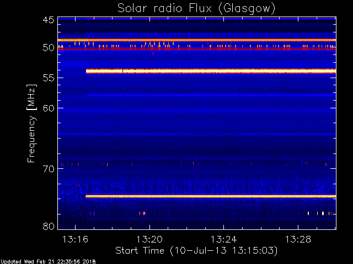The height and width of the screenshot is (264, 353).
Task: Click the "Solar radio Flux (Glasgow)" plot title
Action: pos(196,8)
